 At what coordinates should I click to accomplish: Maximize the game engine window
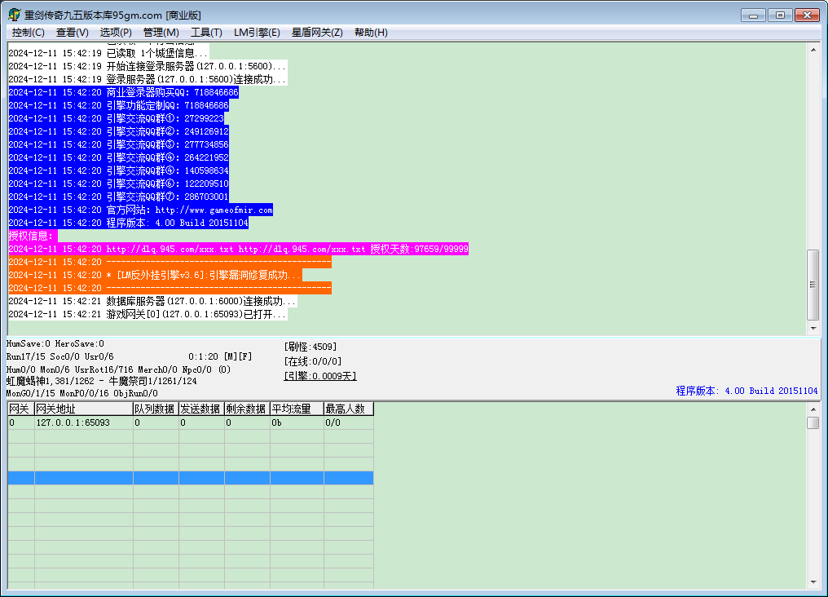[x=780, y=15]
